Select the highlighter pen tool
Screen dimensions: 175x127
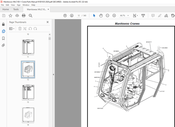[159, 15]
